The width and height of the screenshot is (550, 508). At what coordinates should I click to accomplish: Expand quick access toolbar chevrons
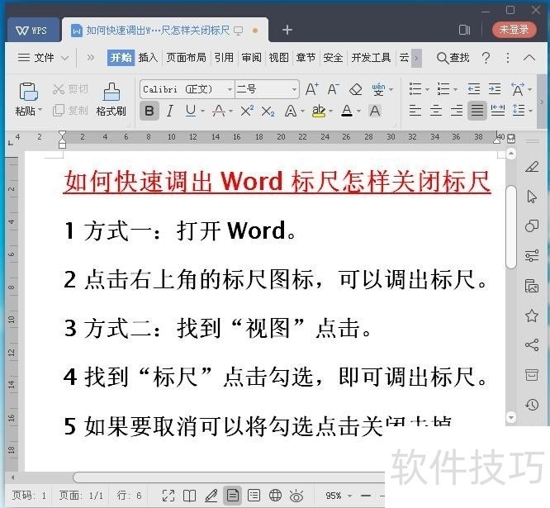(x=91, y=58)
